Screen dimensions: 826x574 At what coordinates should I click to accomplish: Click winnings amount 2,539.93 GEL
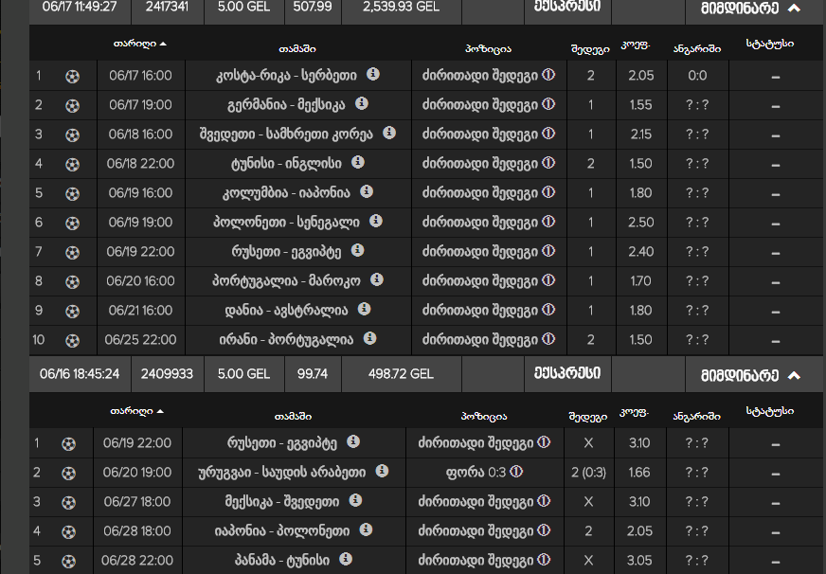click(401, 7)
